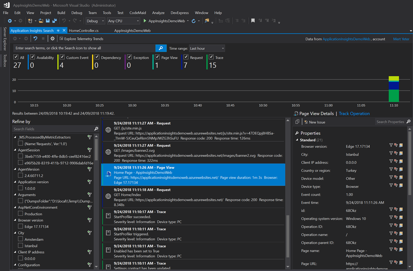Open the settings gear in Application Insights toolbar
This screenshot has height=271, width=413.
click(52, 39)
